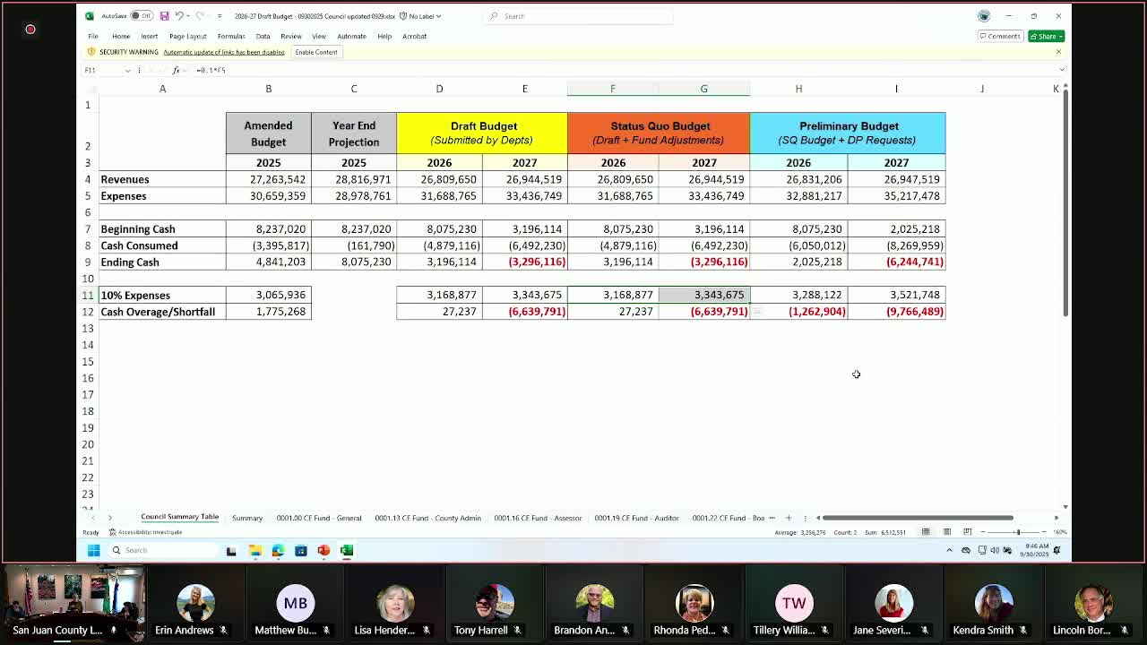
Task: Click the Undo icon
Action: [x=182, y=15]
